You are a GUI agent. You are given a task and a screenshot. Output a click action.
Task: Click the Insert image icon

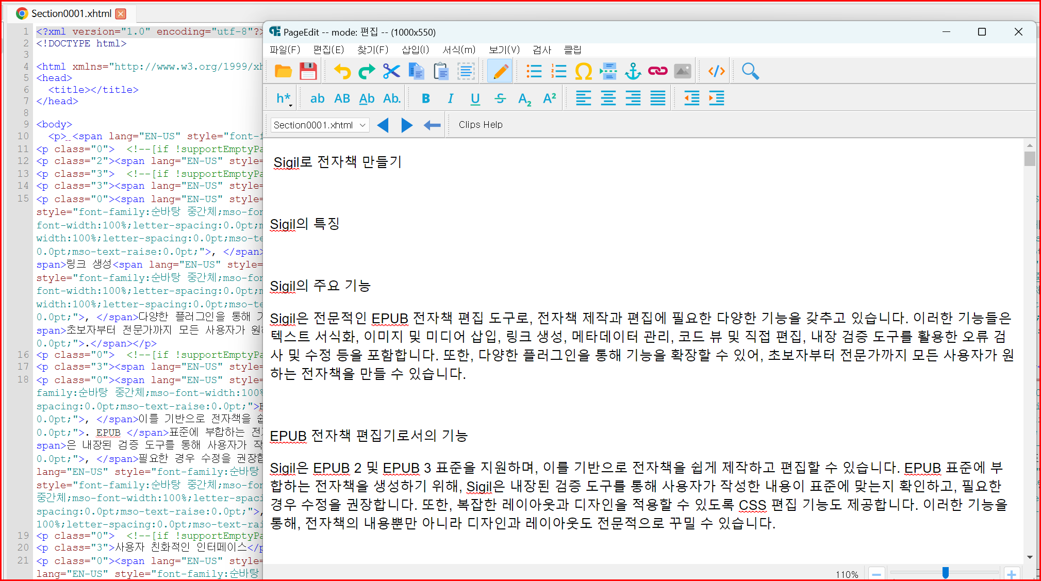pyautogui.click(x=682, y=71)
